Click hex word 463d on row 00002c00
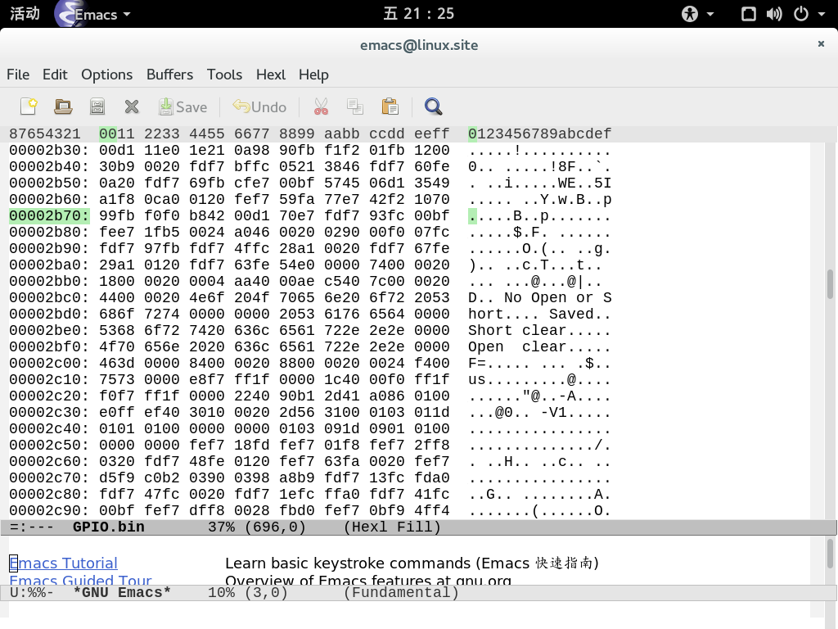 tap(117, 364)
